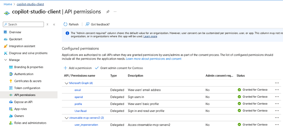Go to Authentication in the sidebar

[x=24, y=74]
